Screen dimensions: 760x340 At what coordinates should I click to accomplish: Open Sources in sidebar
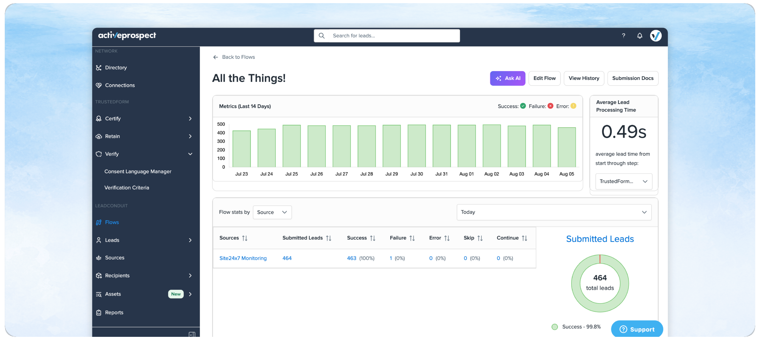click(115, 258)
